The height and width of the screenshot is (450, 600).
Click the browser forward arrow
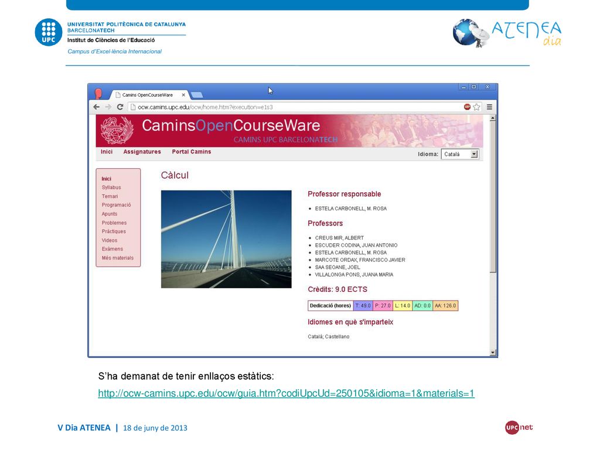(108, 107)
